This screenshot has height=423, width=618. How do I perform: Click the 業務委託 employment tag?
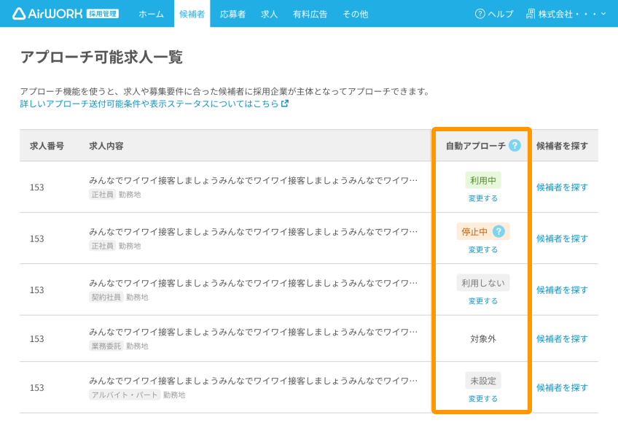[106, 346]
